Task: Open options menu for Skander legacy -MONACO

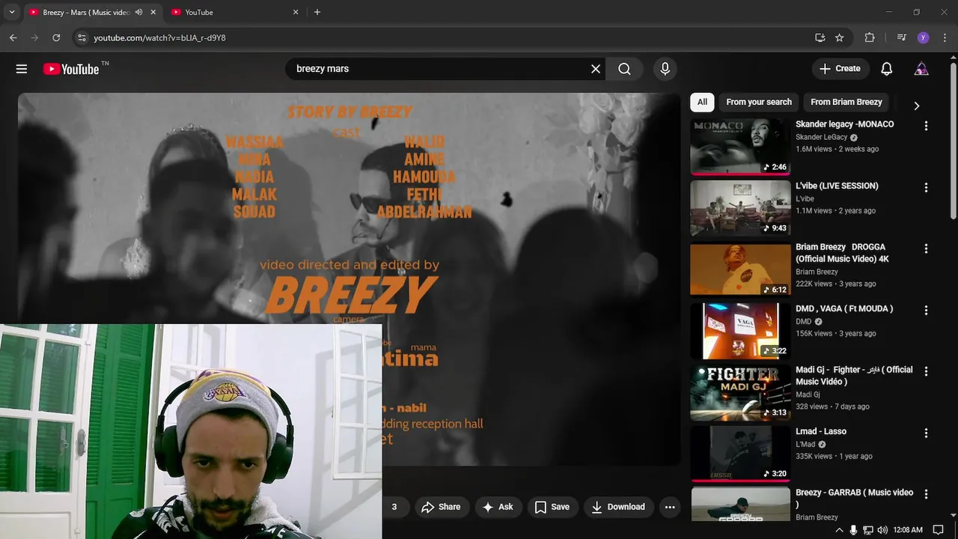Action: click(926, 126)
